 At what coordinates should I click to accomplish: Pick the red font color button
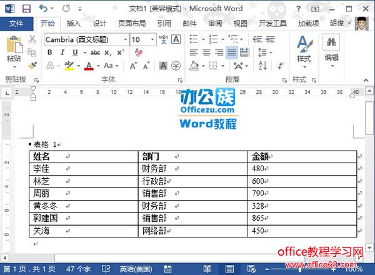pyautogui.click(x=89, y=66)
